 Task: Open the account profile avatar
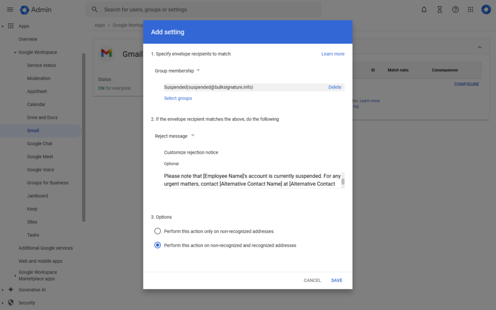point(486,10)
